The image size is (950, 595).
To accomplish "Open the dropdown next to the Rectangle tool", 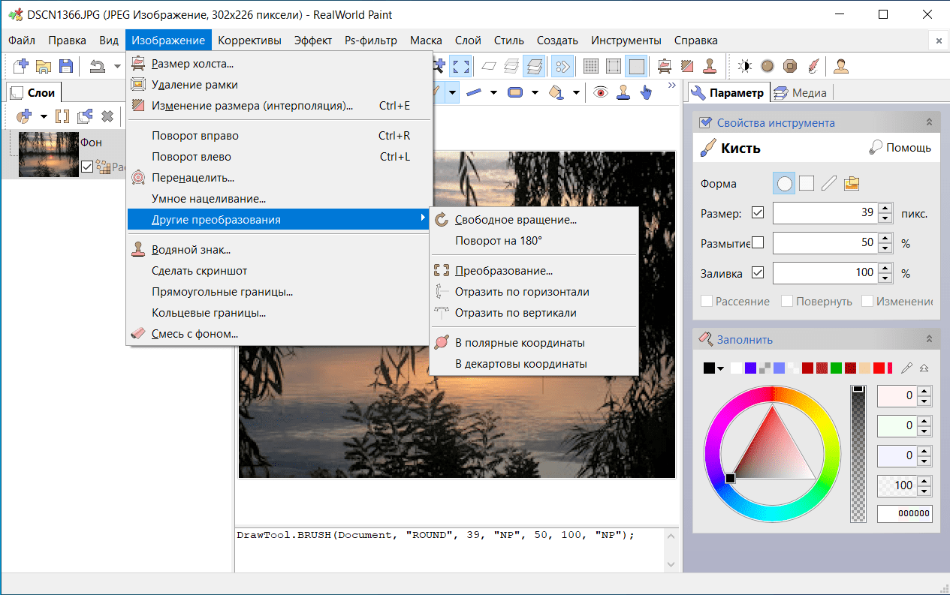I will 535,92.
